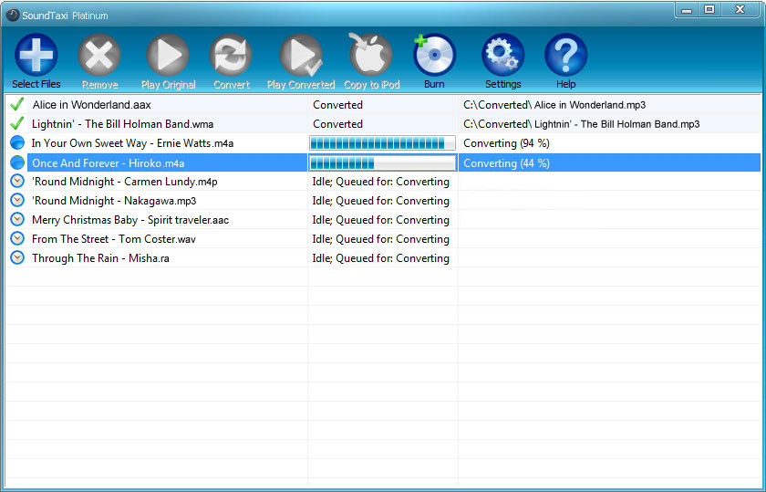Screen dimensions: 766x492
Task: Click the queued icon for Through The Rain
Action: [17, 257]
